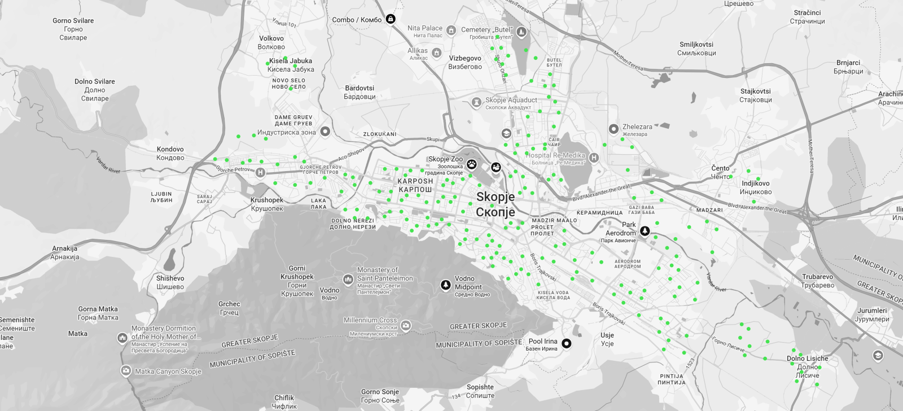903x411 pixels.
Task: Select the Monastery Dormition marker icon
Action: pyautogui.click(x=122, y=338)
